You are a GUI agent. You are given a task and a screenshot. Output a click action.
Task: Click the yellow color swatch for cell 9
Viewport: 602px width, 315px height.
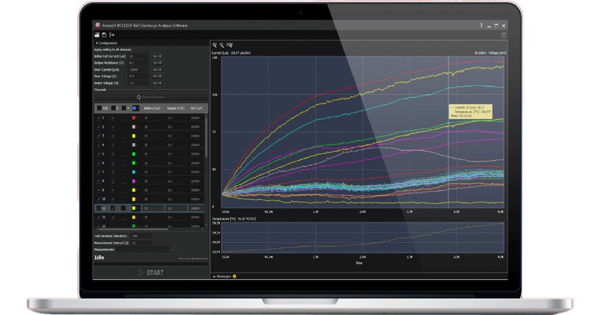coord(133,190)
